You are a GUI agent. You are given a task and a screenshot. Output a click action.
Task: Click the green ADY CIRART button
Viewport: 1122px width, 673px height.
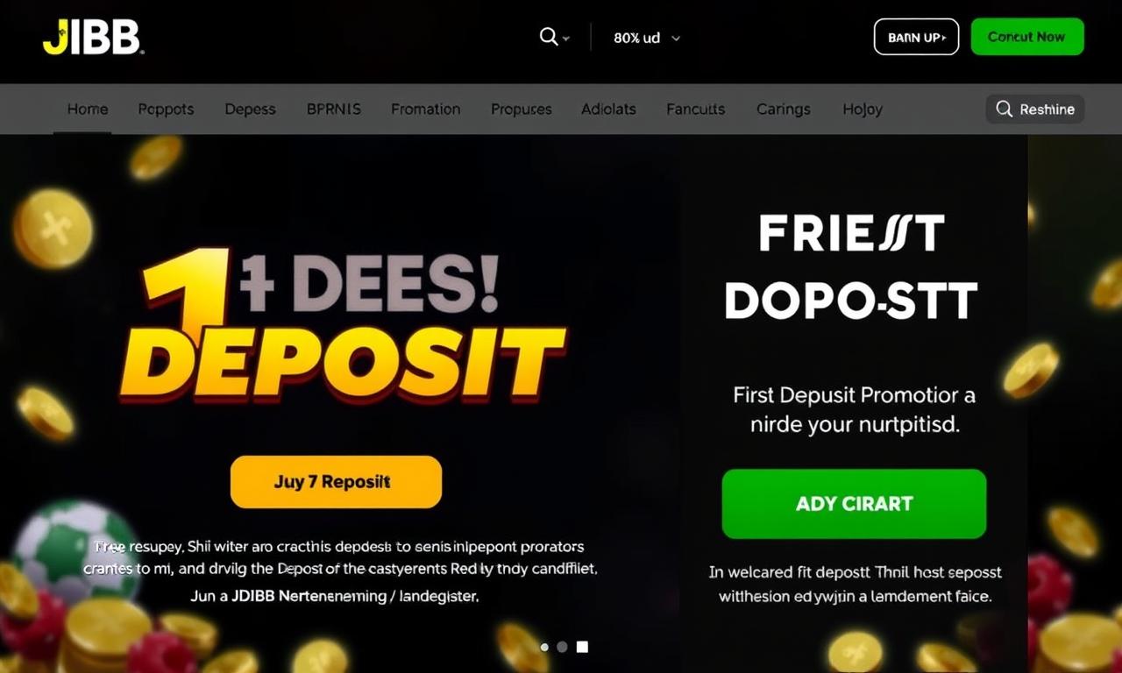pyautogui.click(x=854, y=504)
